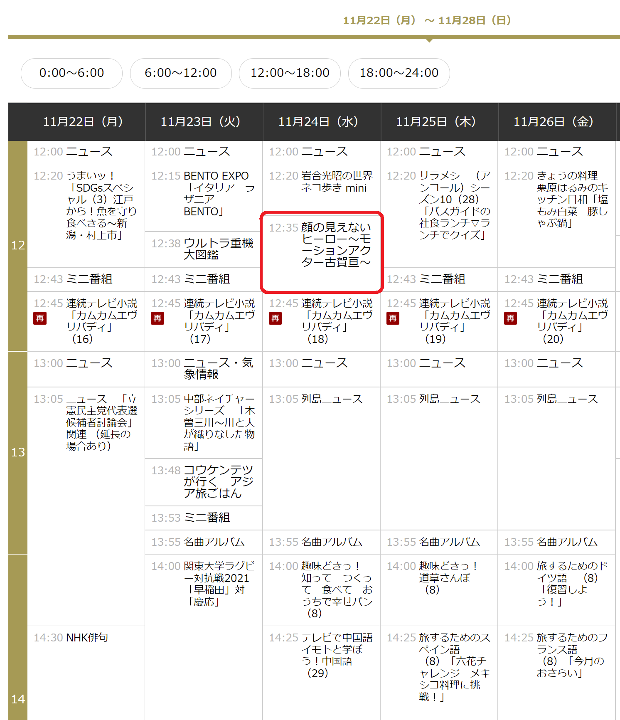Open 12:20 きょうの料理 on Friday
Screen dimensions: 620x720
pyautogui.click(x=572, y=200)
